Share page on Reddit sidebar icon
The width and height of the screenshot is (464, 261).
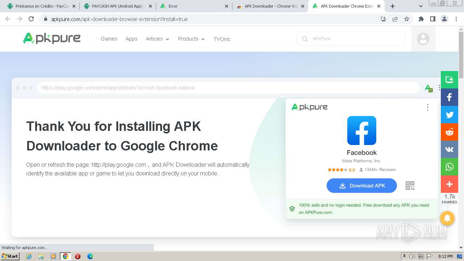(449, 132)
